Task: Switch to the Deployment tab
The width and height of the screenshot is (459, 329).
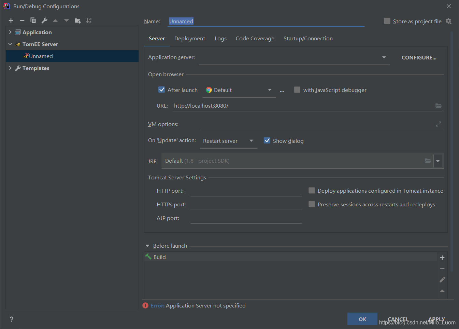Action: pos(189,39)
